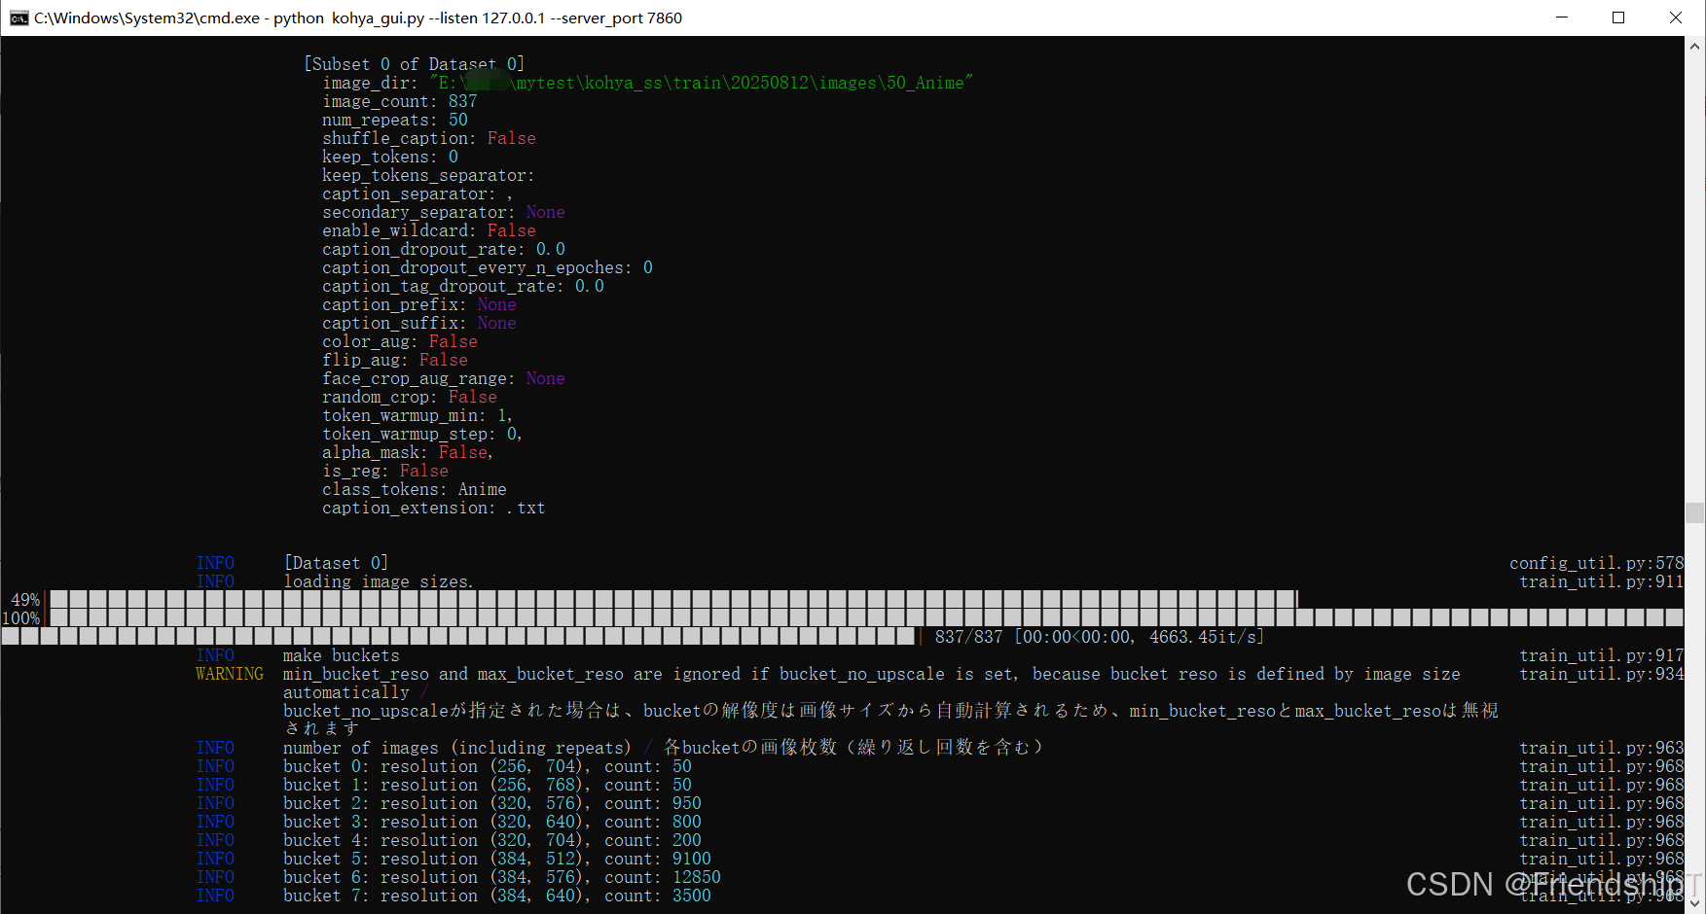
Task: Click the caption_extension .txt line
Action: [x=433, y=508]
